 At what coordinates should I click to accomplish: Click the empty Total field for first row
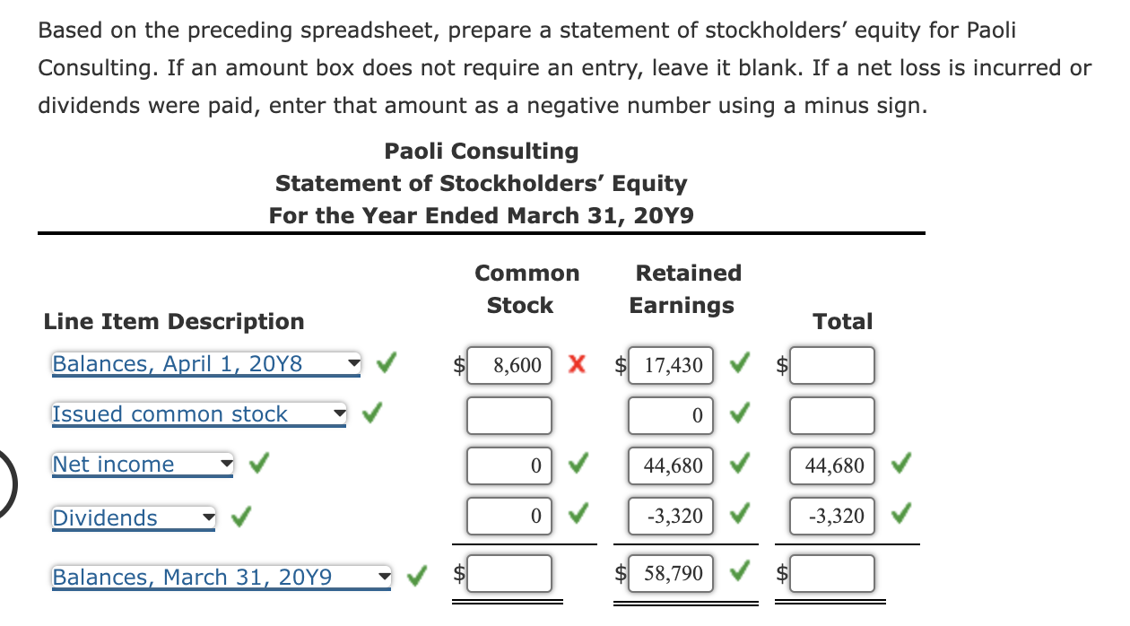(x=831, y=365)
